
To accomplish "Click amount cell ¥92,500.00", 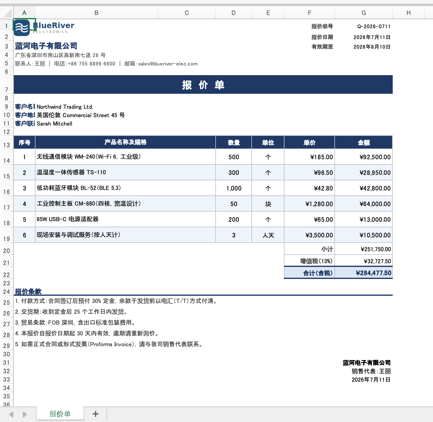I will tap(364, 157).
